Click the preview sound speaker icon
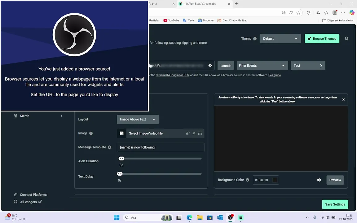Viewport: 357px width, 223px height. tap(319, 180)
